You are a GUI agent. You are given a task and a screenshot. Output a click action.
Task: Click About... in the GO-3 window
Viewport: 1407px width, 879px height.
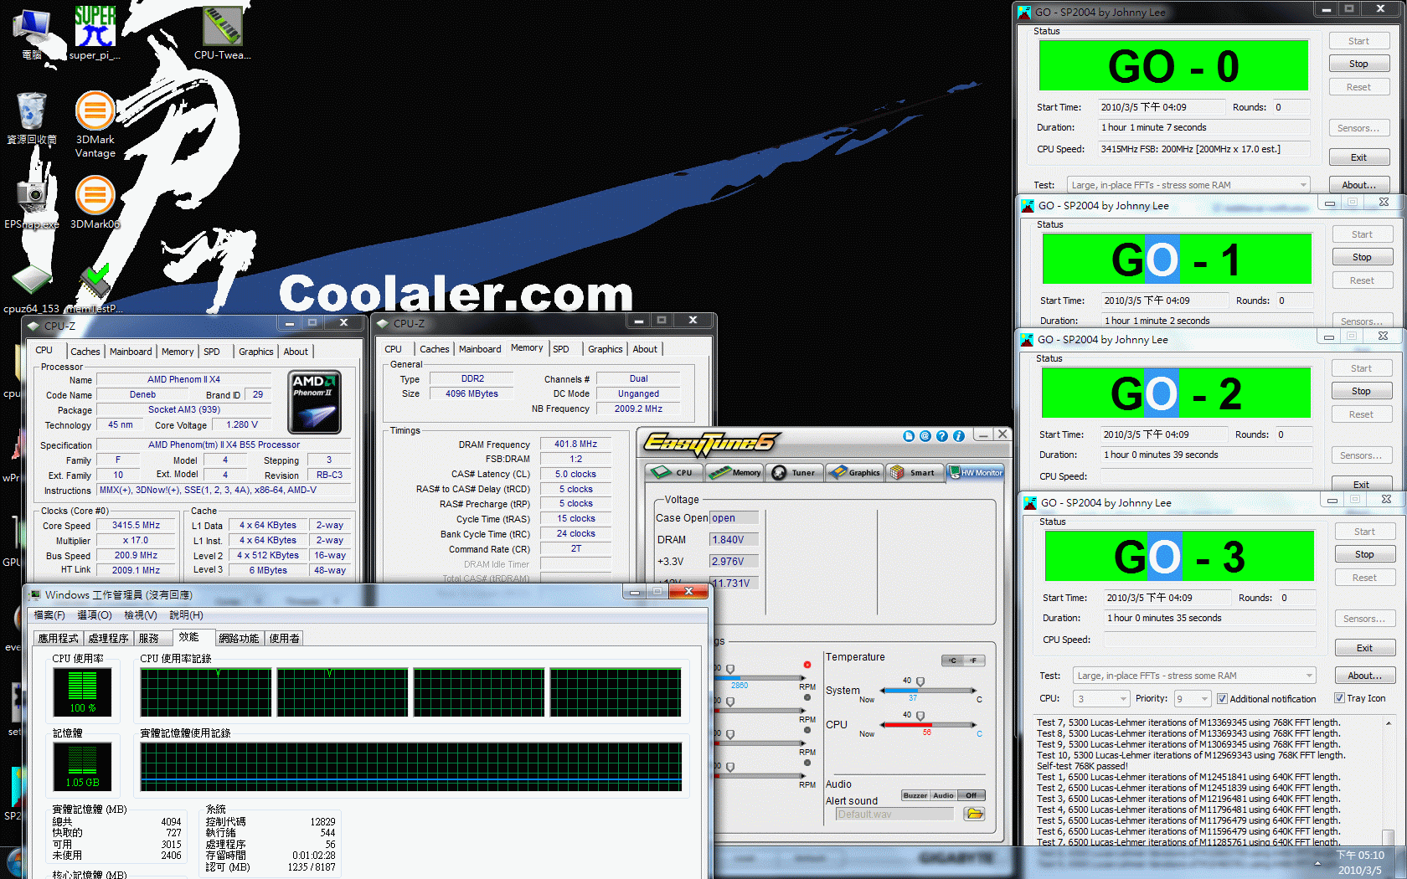coord(1364,676)
